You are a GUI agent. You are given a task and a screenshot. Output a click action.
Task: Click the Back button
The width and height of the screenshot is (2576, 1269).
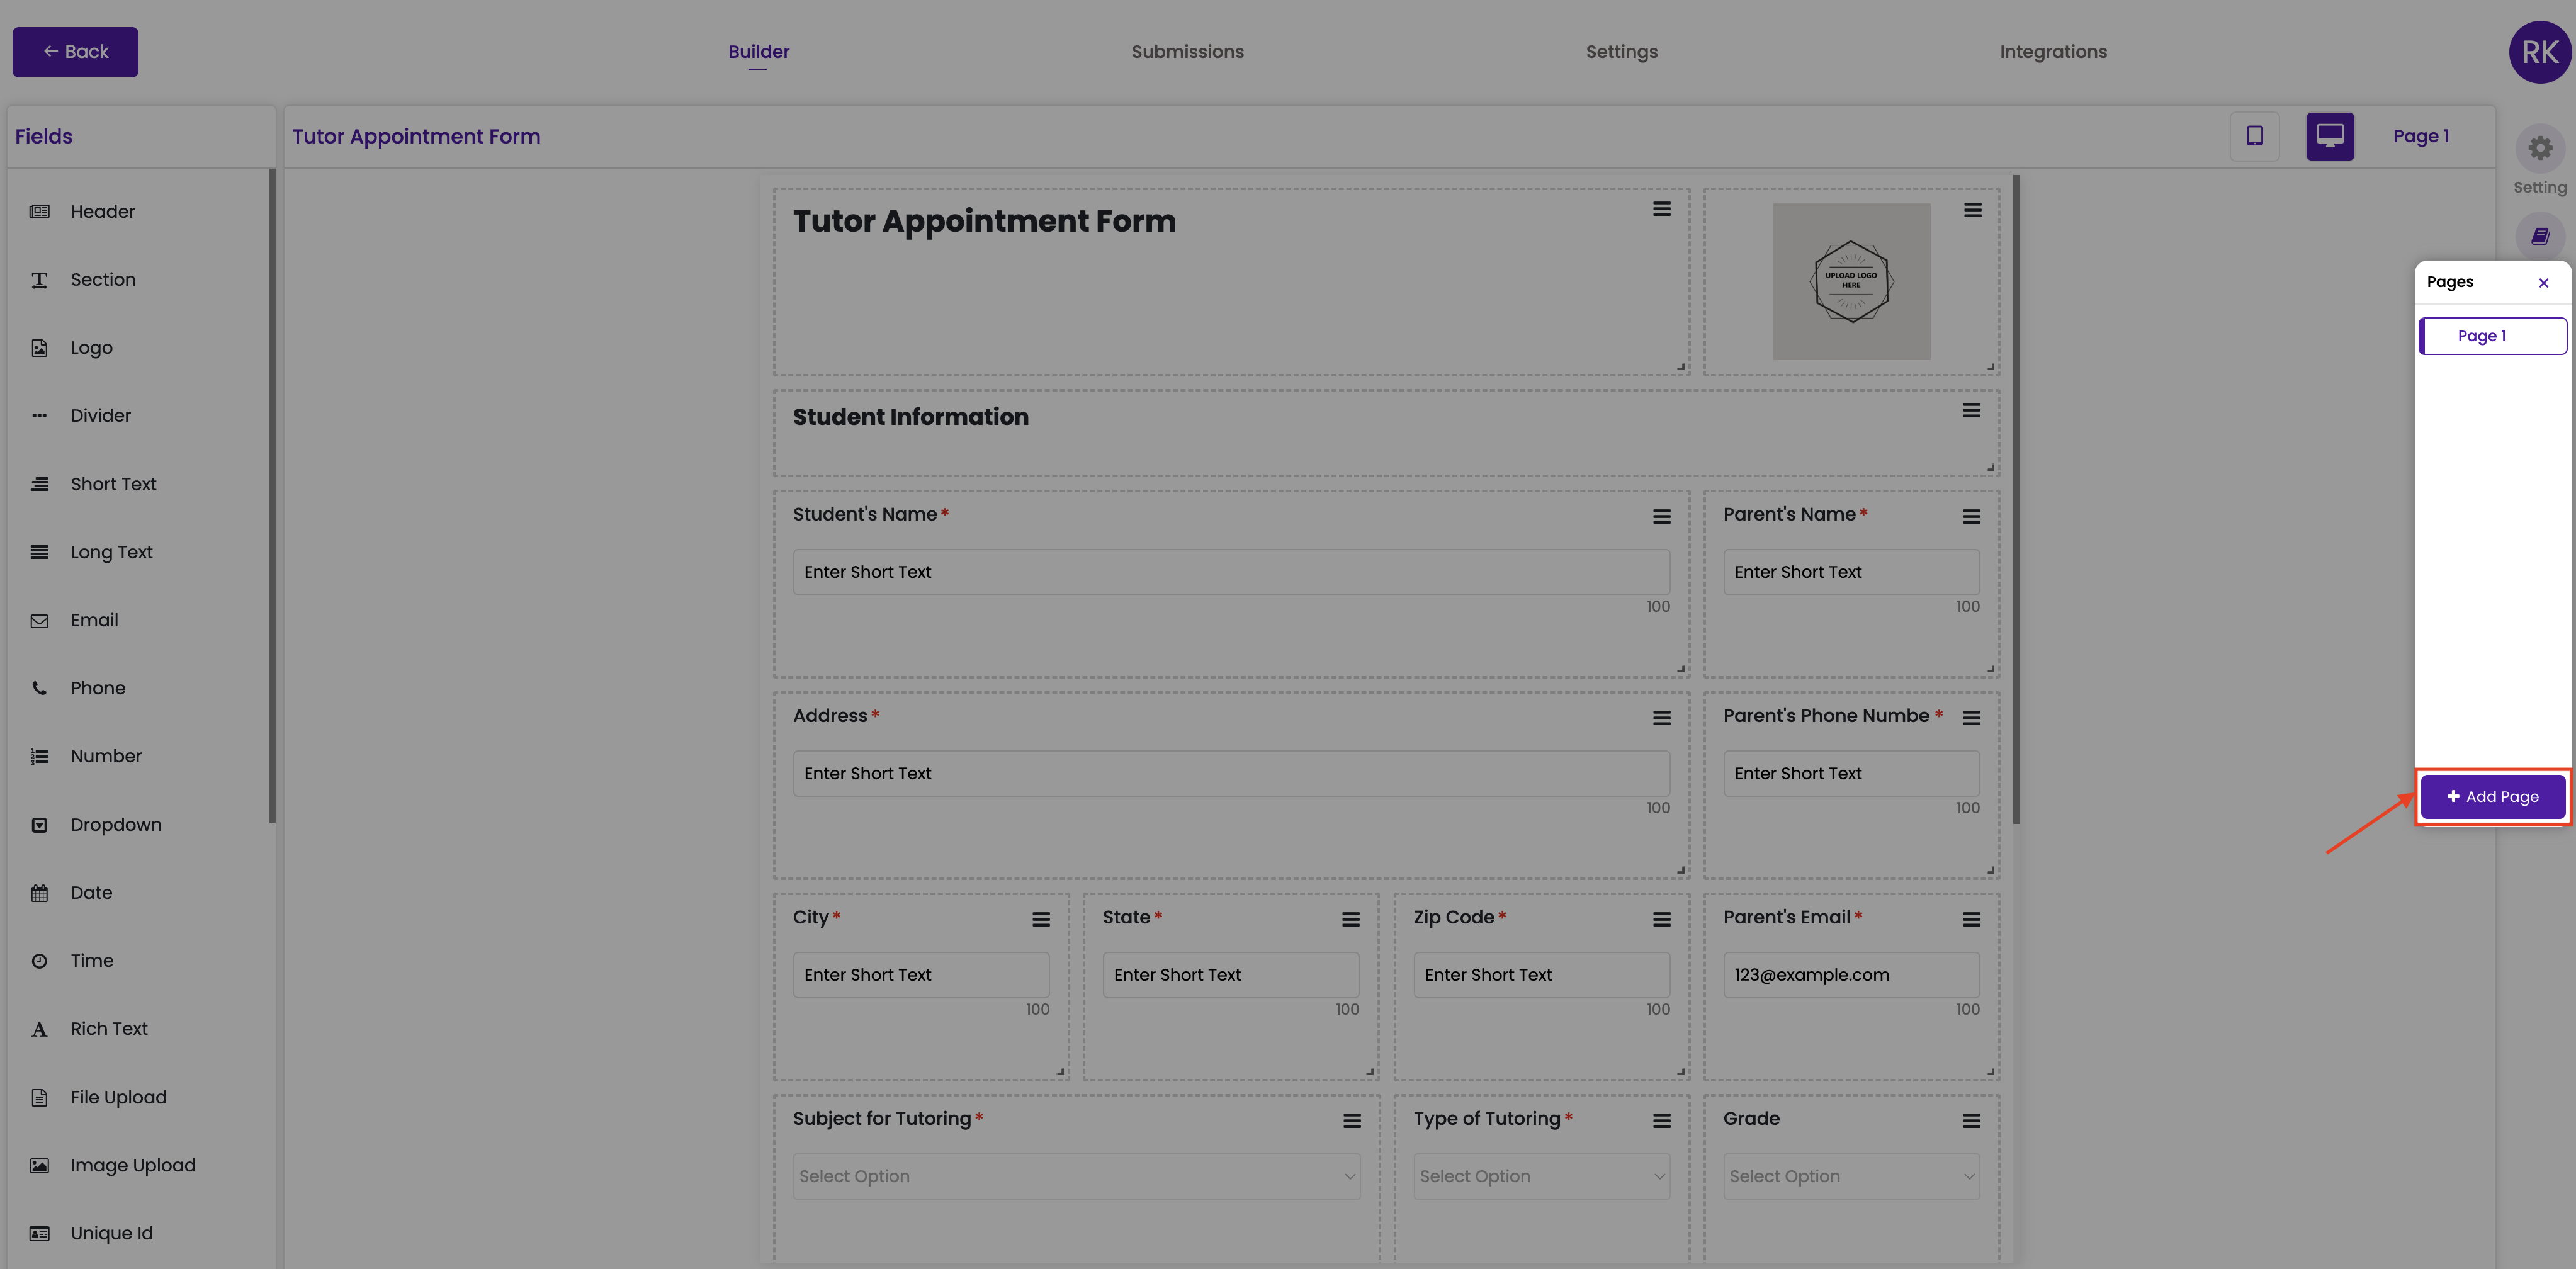pyautogui.click(x=75, y=52)
